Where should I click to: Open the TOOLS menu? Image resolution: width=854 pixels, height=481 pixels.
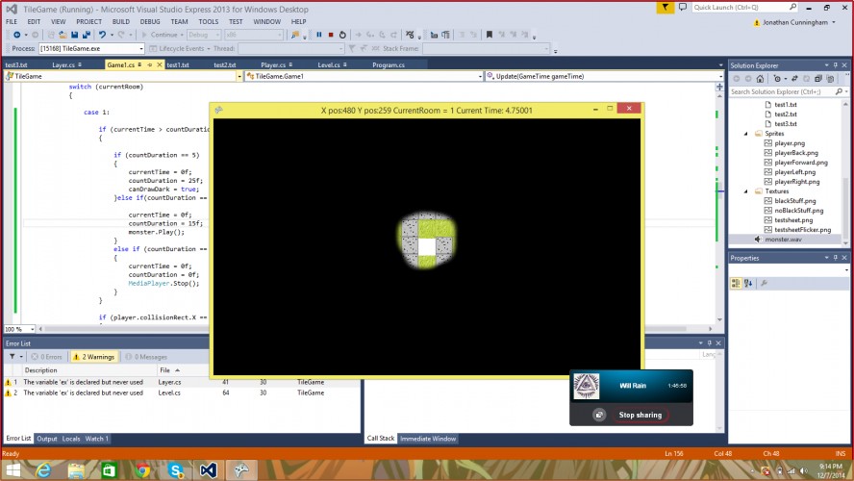coord(208,22)
